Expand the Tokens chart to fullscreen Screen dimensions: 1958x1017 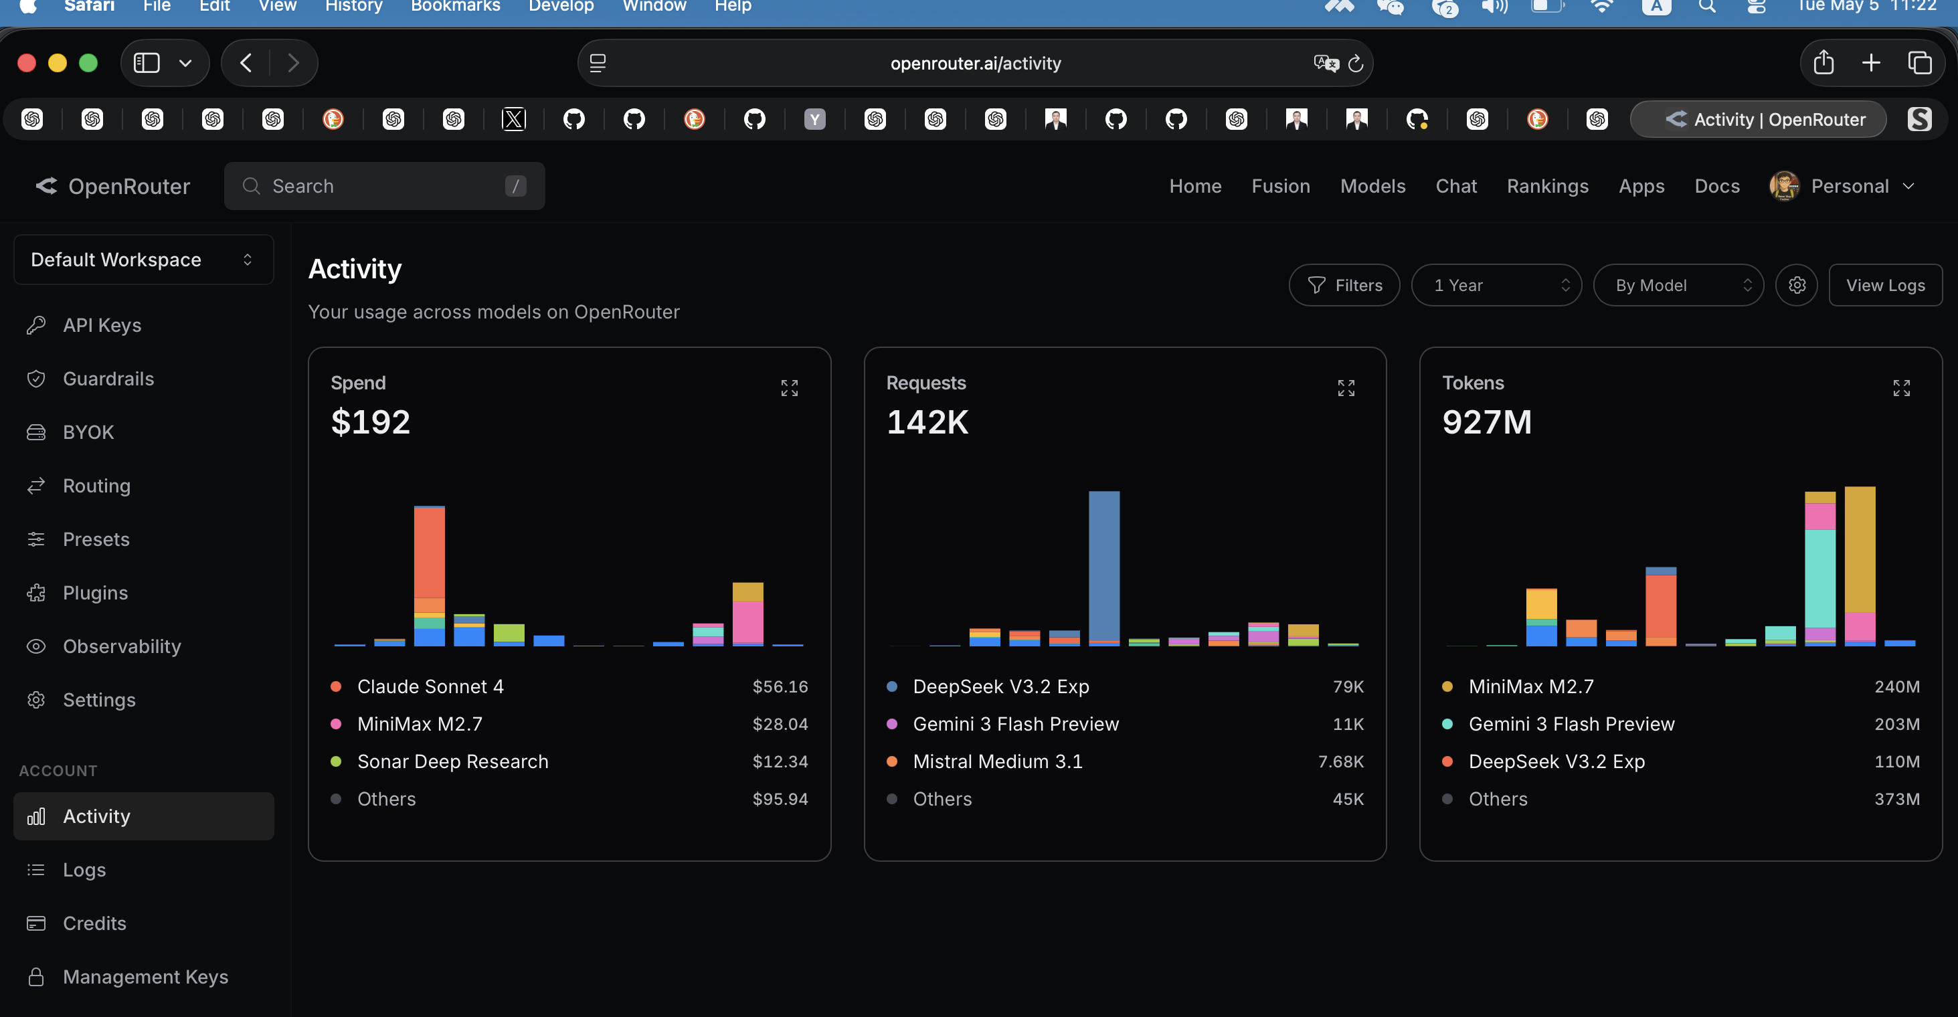[1901, 389]
